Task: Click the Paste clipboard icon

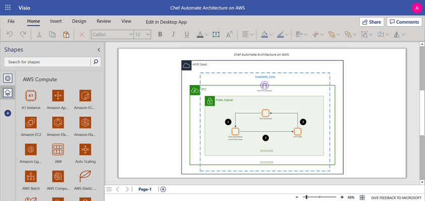Action: pyautogui.click(x=66, y=34)
